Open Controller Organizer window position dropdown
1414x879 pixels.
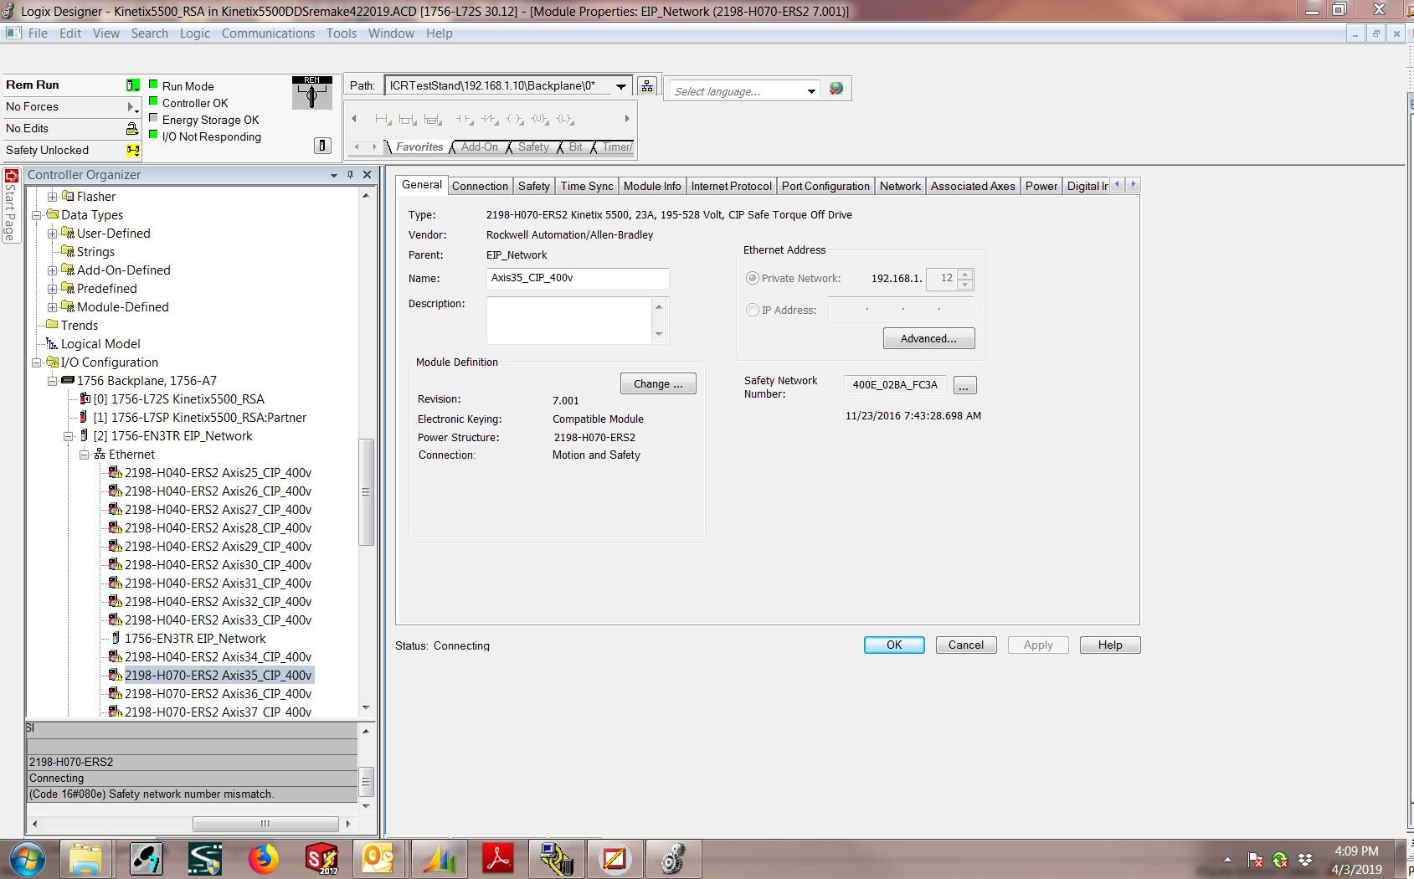click(x=334, y=175)
